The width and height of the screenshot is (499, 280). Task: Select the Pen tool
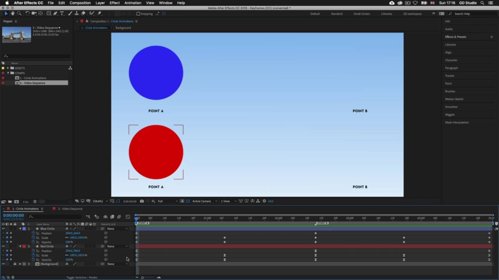(55, 13)
